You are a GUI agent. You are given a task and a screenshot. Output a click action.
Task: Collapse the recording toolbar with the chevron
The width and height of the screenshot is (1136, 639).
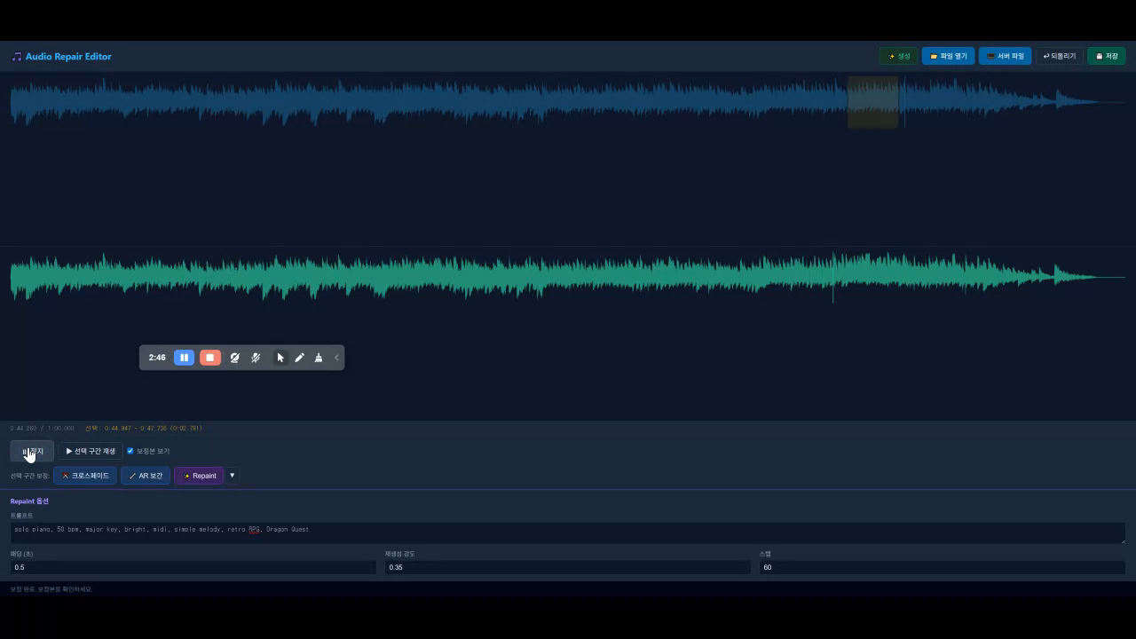336,358
